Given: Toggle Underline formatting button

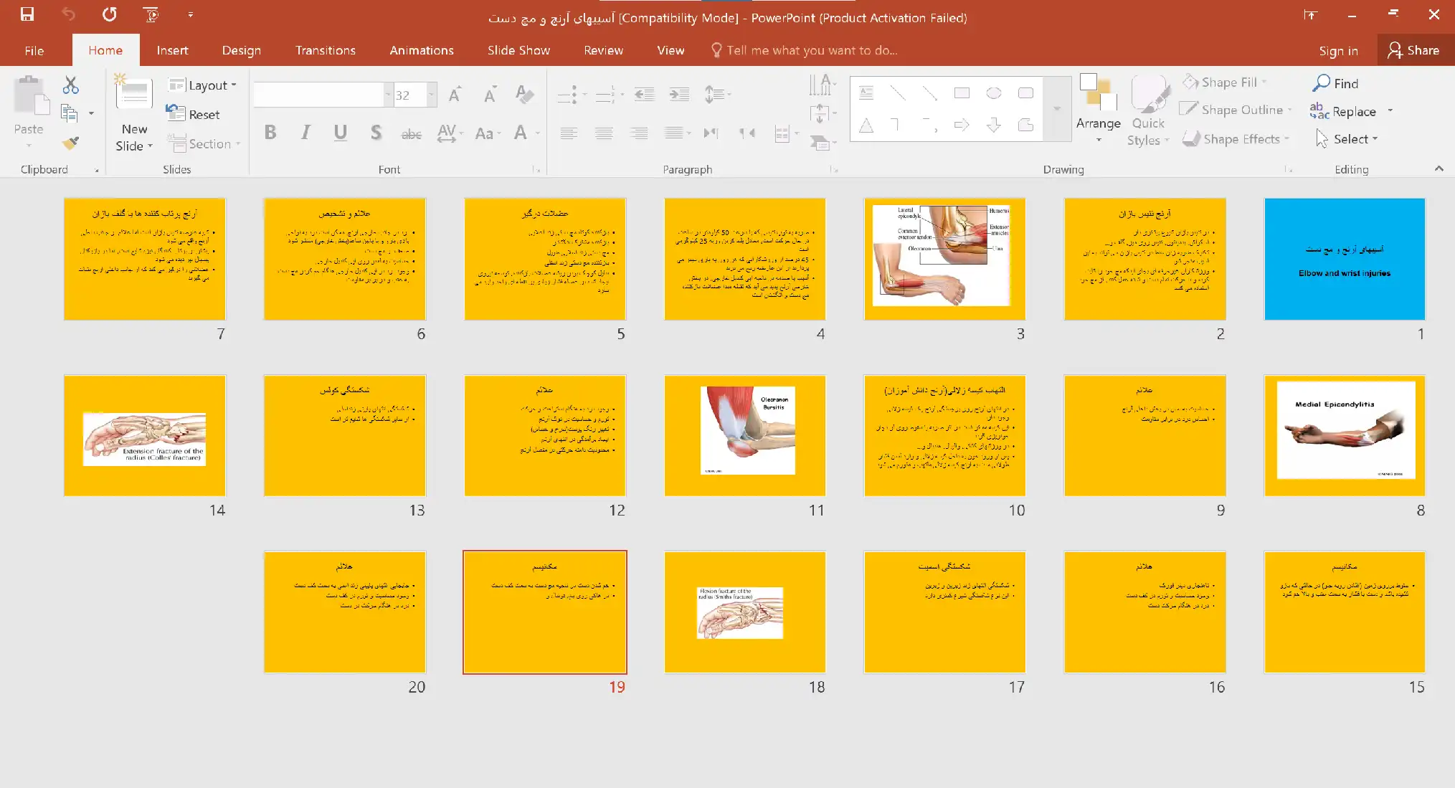Looking at the screenshot, I should tap(340, 133).
